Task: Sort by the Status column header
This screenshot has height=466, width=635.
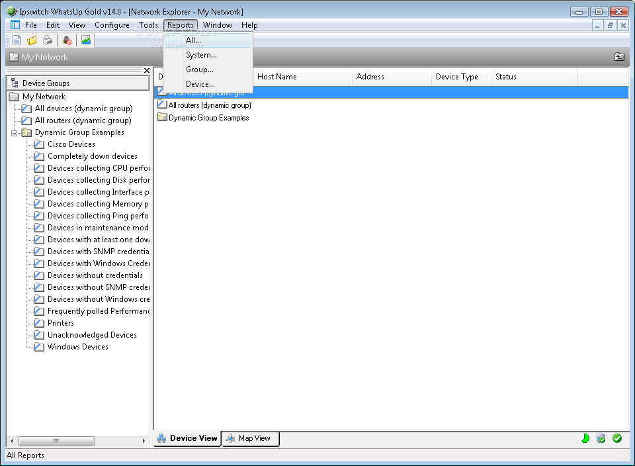Action: coord(534,77)
